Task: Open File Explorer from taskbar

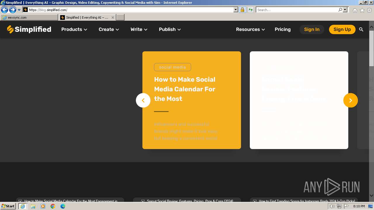Action: coord(33,206)
